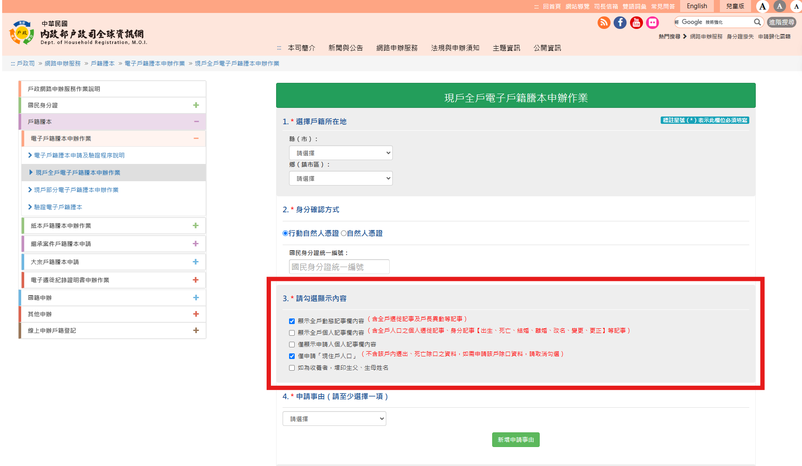This screenshot has height=466, width=802.
Task: Expand 國民身分證 with plus icon
Action: tap(196, 105)
